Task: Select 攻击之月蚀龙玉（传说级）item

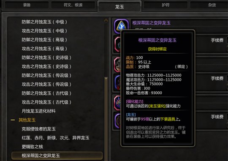Action: pyautogui.click(x=46, y=84)
